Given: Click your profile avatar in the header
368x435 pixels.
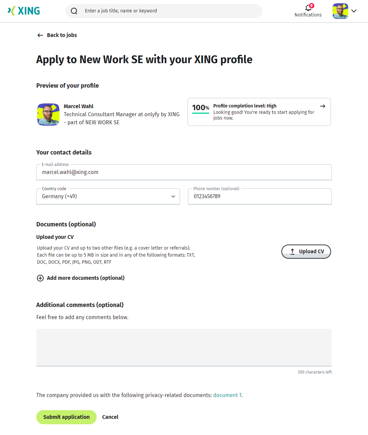Looking at the screenshot, I should coord(340,11).
